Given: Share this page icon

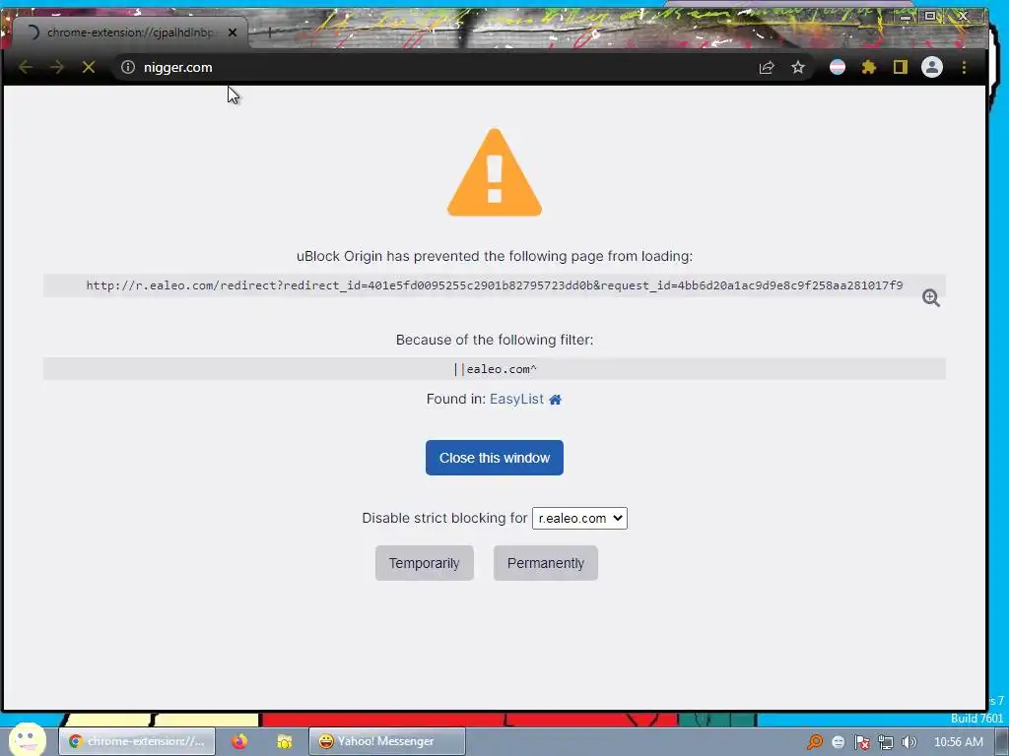Looking at the screenshot, I should pyautogui.click(x=767, y=68).
